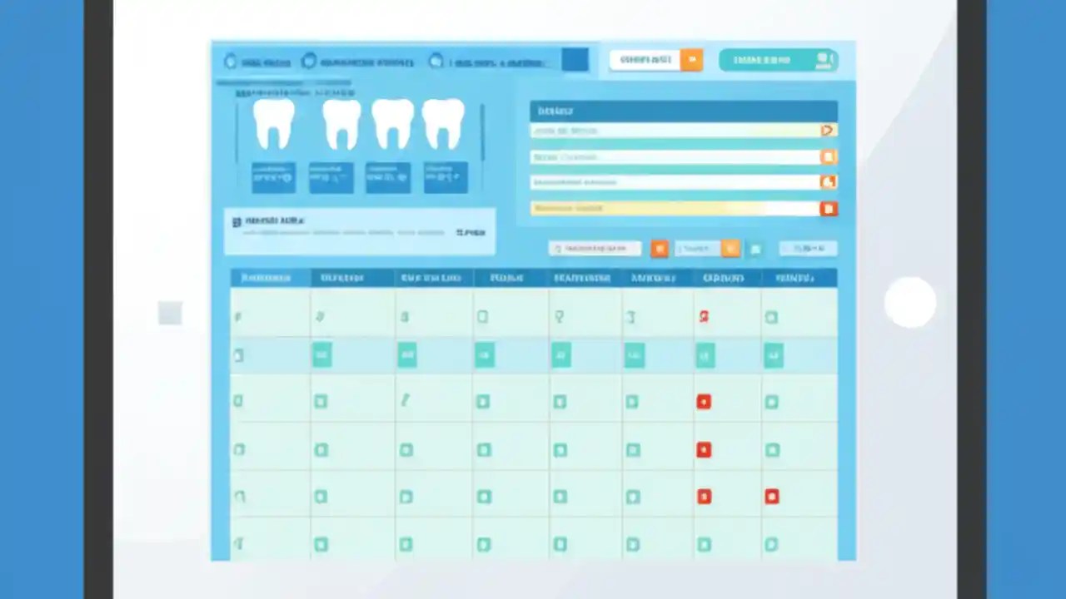Viewport: 1066px width, 599px height.
Task: Select the first tooth icon in the chart
Action: coord(274,125)
